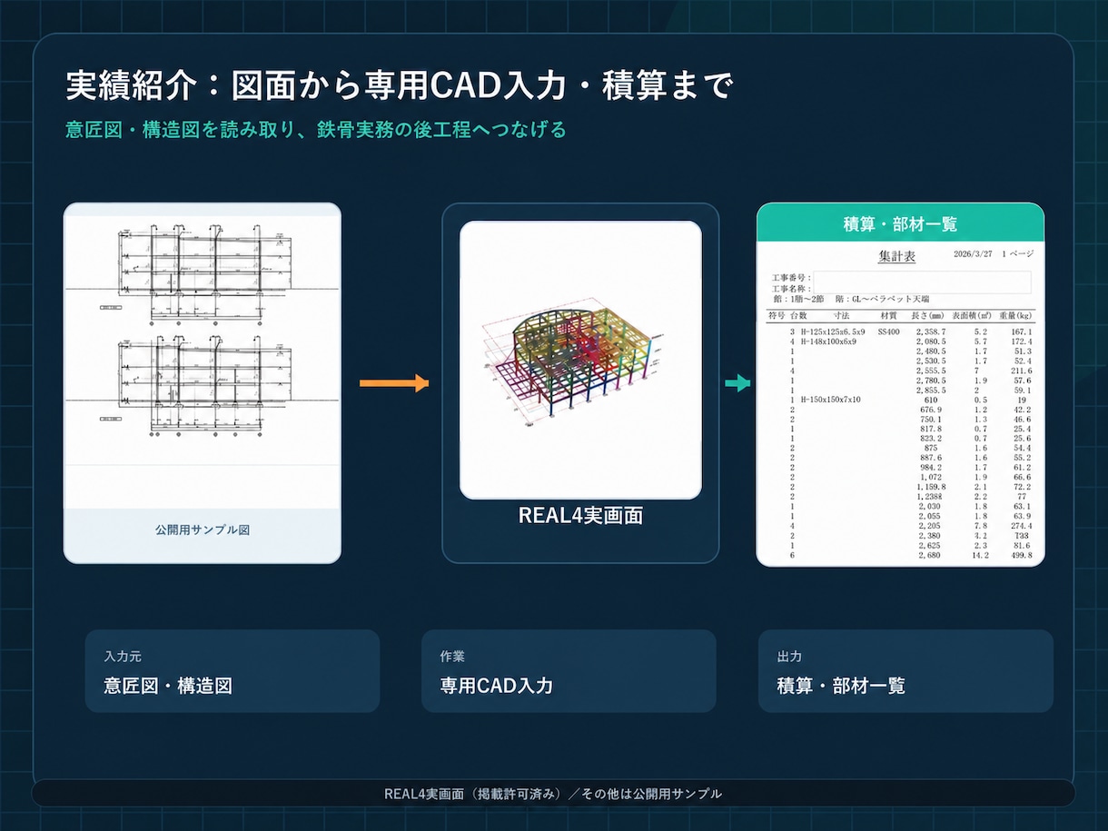The width and height of the screenshot is (1108, 831).
Task: Click the 重量(kg) column header
Action: (1015, 315)
